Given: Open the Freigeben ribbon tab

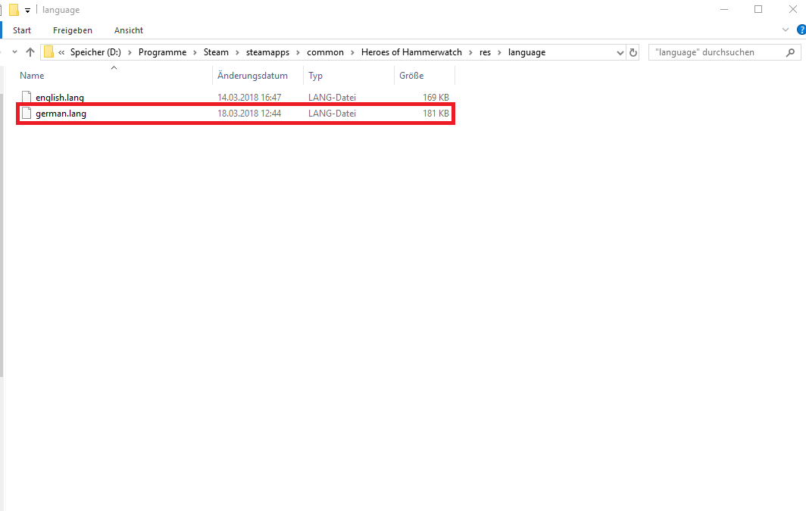Looking at the screenshot, I should coord(73,30).
